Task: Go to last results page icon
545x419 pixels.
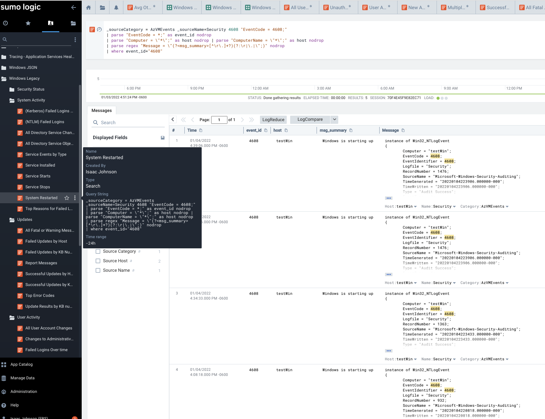Action: [x=251, y=120]
